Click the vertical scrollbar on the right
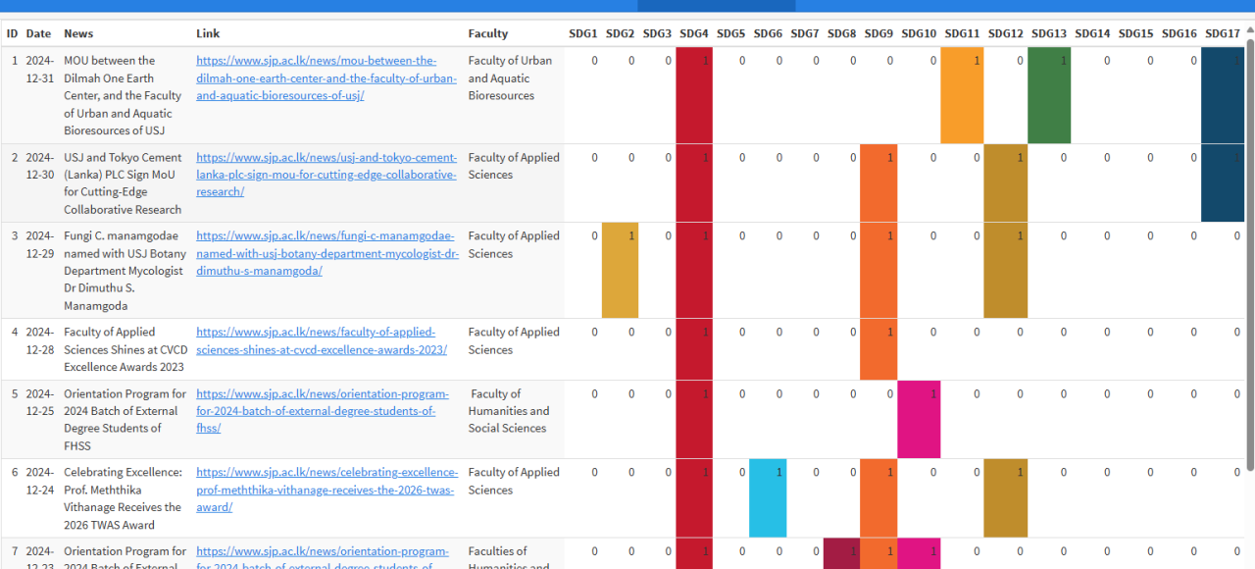1255x569 pixels. (1249, 245)
